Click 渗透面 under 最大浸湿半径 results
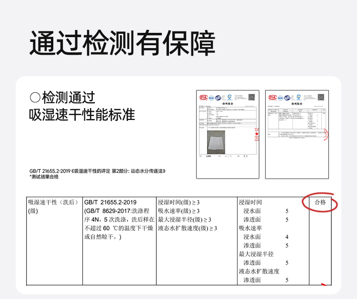 [252, 263]
